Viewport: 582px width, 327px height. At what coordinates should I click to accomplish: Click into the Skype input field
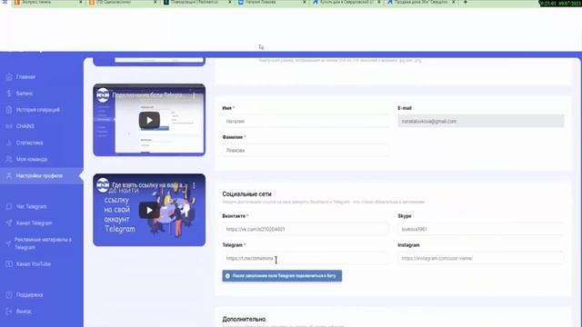[x=481, y=229]
